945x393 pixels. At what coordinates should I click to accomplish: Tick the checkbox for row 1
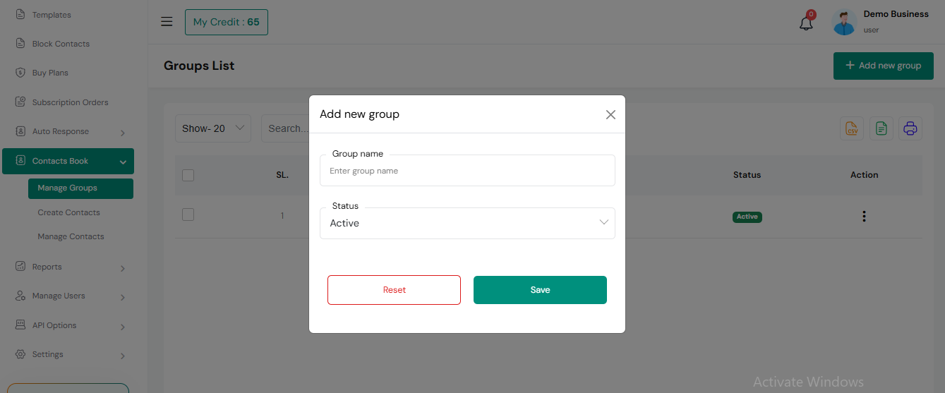click(x=188, y=214)
